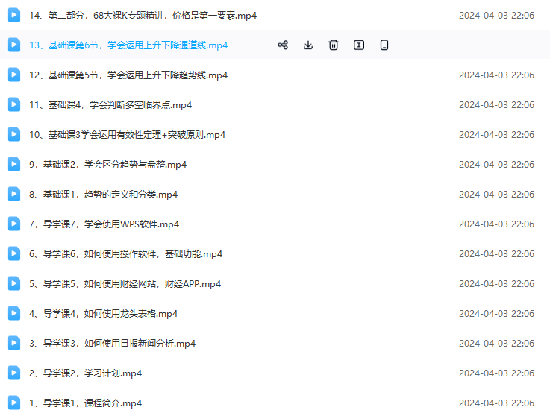Image resolution: width=550 pixels, height=413 pixels.
Task: Open 4、导学课4，如何使用龙头表格.mp4
Action: [x=103, y=314]
